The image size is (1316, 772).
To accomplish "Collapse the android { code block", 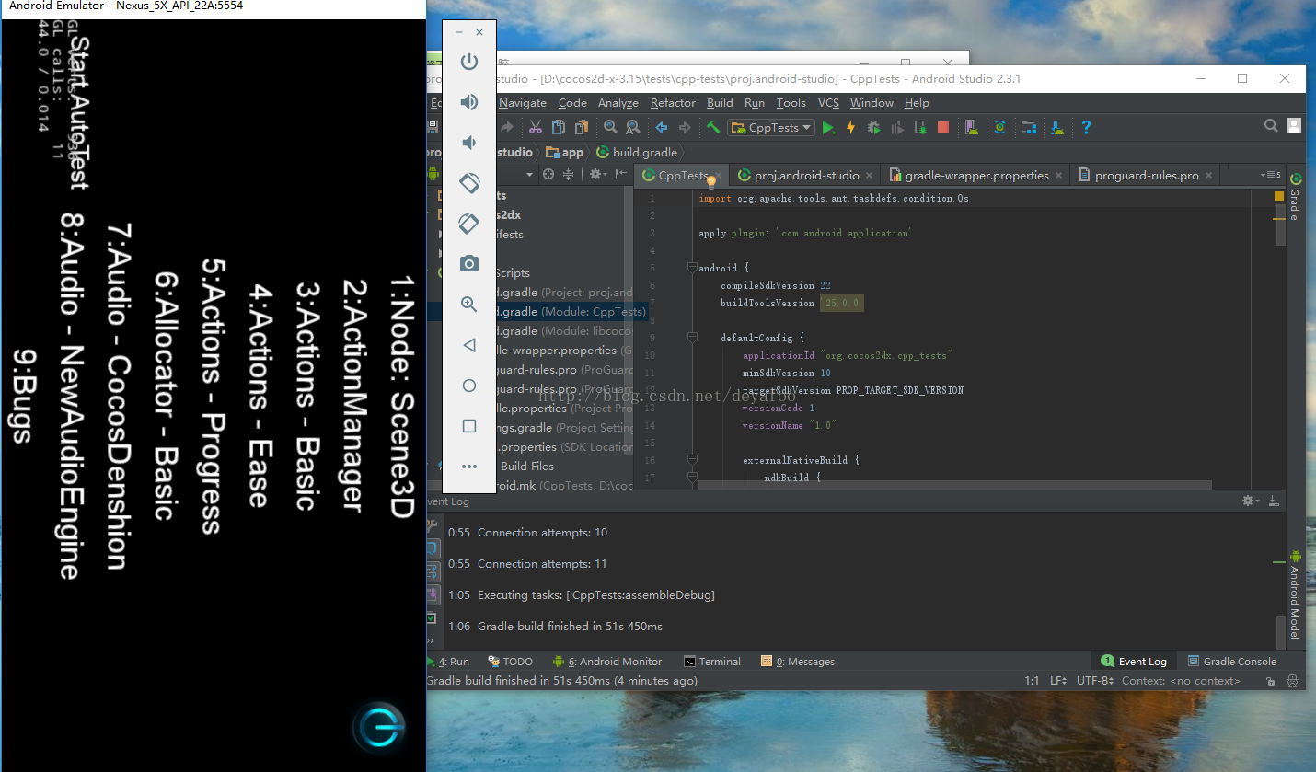I will pos(691,268).
